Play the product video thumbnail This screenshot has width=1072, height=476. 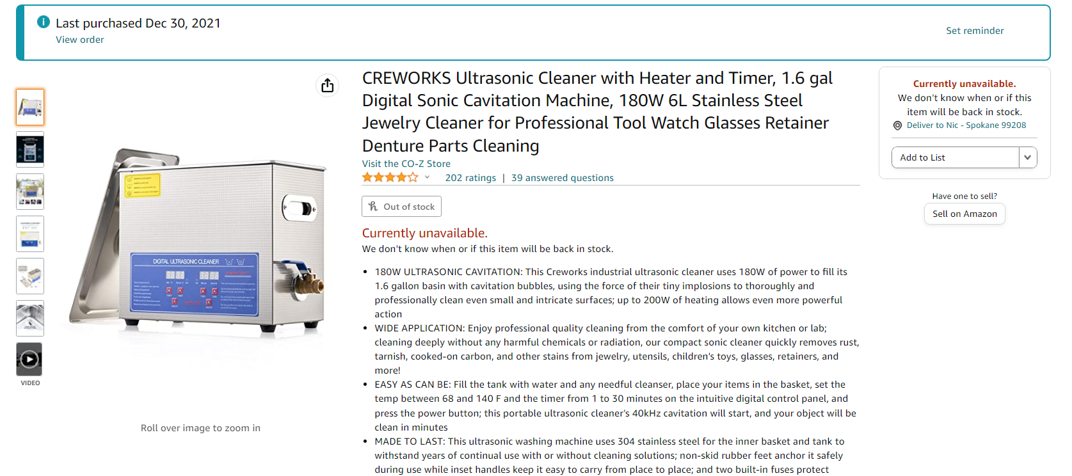click(29, 359)
